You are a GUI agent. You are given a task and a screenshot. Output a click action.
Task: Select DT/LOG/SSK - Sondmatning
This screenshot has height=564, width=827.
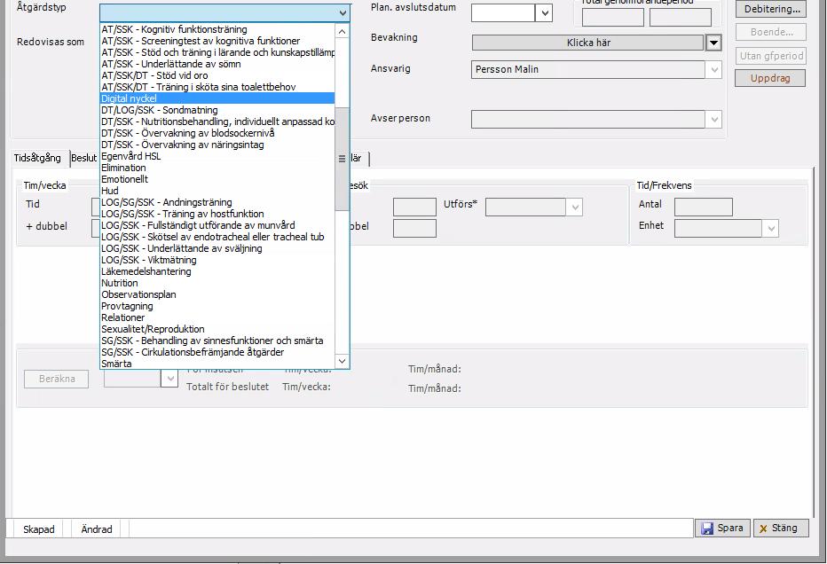click(217, 110)
